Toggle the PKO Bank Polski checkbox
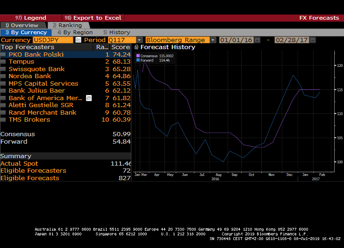Screen dimensions: 344x248 pos(4,55)
